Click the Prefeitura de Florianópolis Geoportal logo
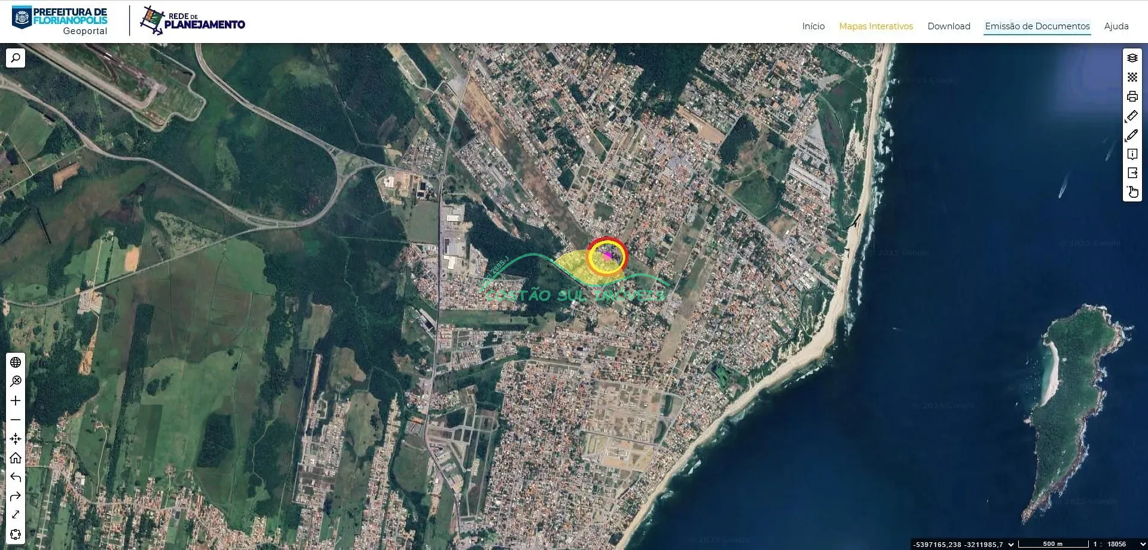 60,21
